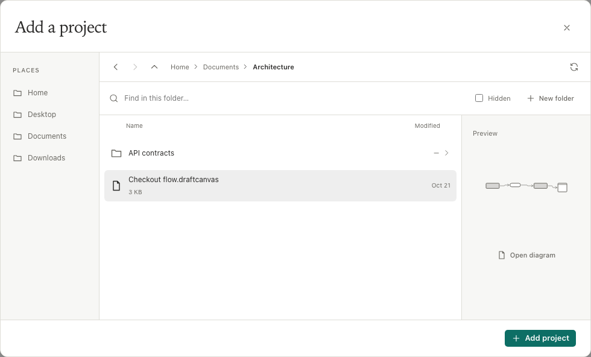
Task: Navigate to Home breadcrumb
Action: [x=180, y=67]
